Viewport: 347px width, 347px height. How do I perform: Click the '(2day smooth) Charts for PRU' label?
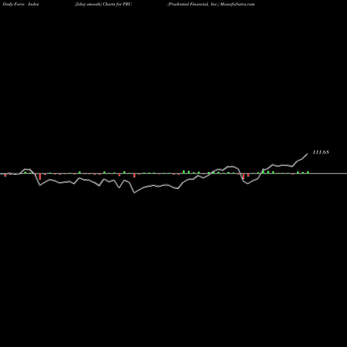[x=103, y=4]
